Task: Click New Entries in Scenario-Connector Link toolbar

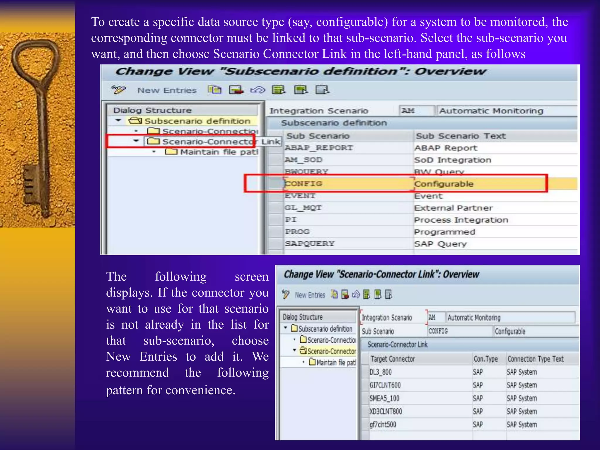Action: pos(310,295)
